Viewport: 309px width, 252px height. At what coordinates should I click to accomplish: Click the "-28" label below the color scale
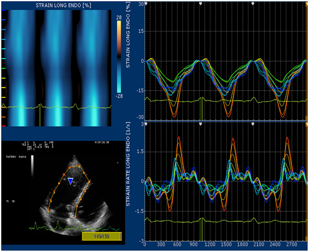pos(119,96)
